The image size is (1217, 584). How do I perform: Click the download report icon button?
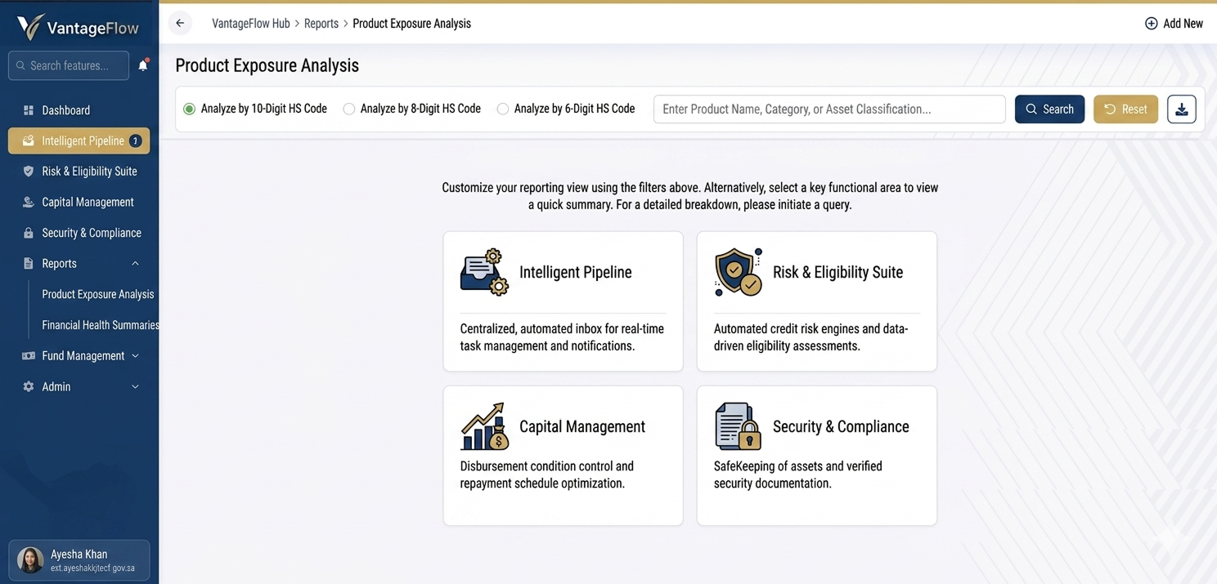(1181, 109)
